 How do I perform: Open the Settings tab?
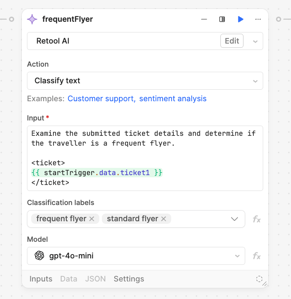[129, 279]
